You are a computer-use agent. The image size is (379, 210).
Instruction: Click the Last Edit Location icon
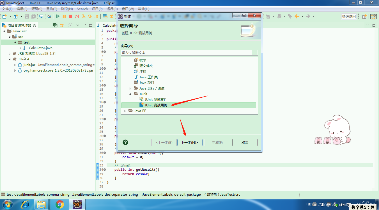(290, 16)
